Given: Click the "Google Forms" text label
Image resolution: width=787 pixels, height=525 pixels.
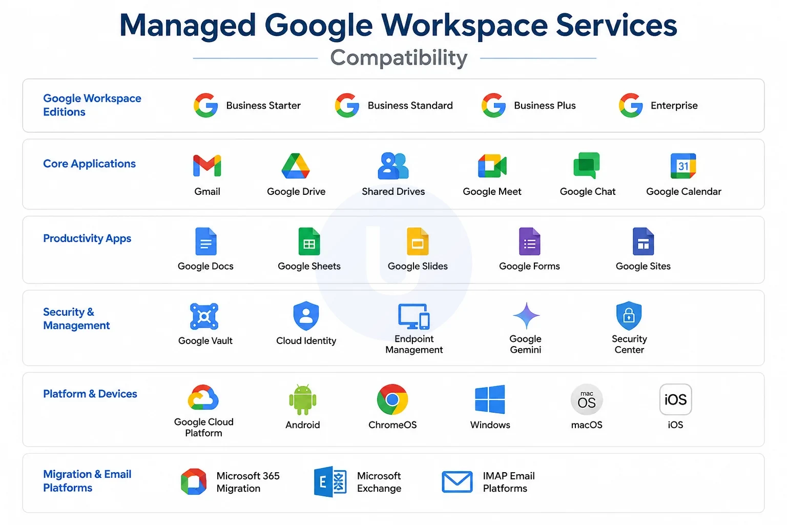Looking at the screenshot, I should click(x=529, y=267).
